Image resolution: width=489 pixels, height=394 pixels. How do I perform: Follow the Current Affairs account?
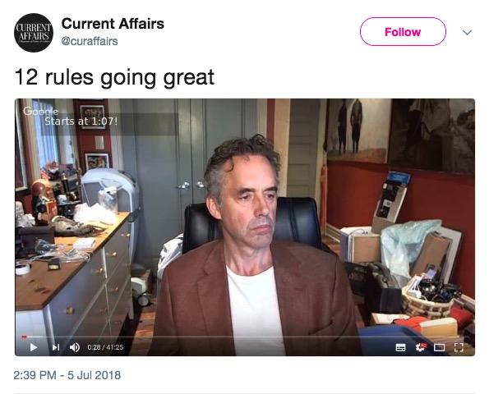[x=403, y=32]
